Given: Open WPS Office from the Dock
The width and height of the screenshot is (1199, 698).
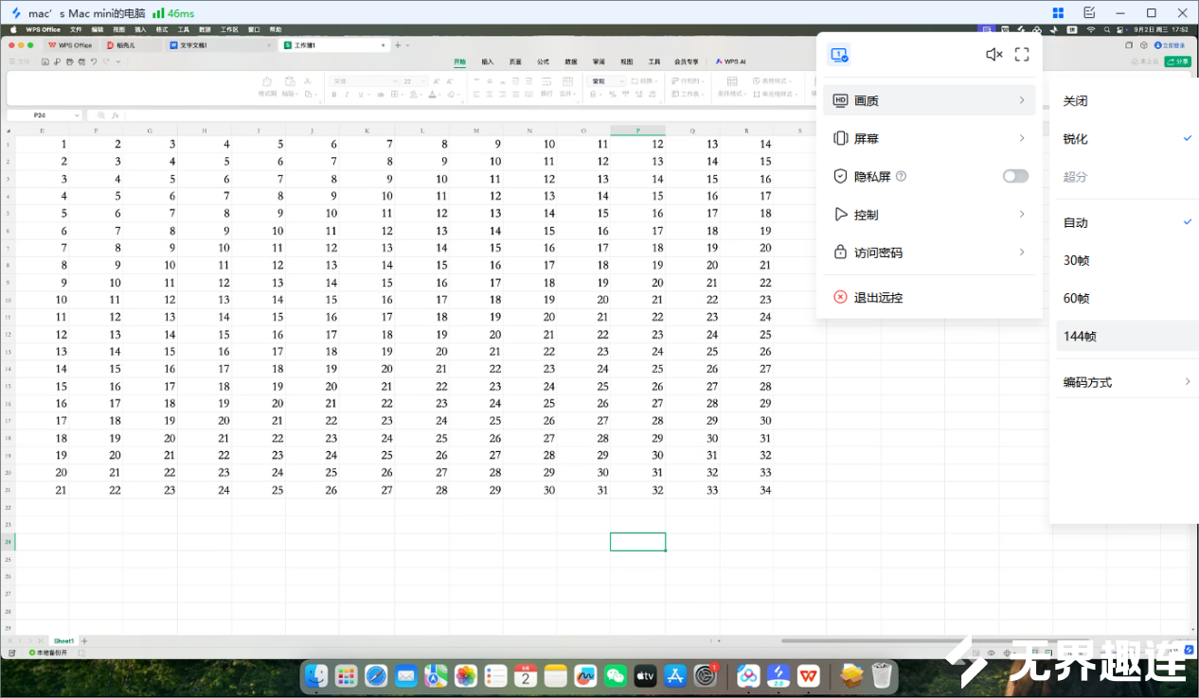Looking at the screenshot, I should pyautogui.click(x=809, y=675).
